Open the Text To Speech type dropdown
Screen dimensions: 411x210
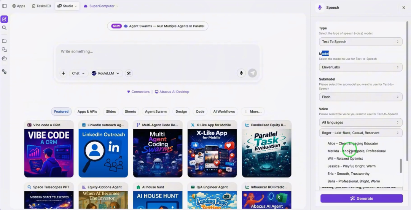(360, 42)
